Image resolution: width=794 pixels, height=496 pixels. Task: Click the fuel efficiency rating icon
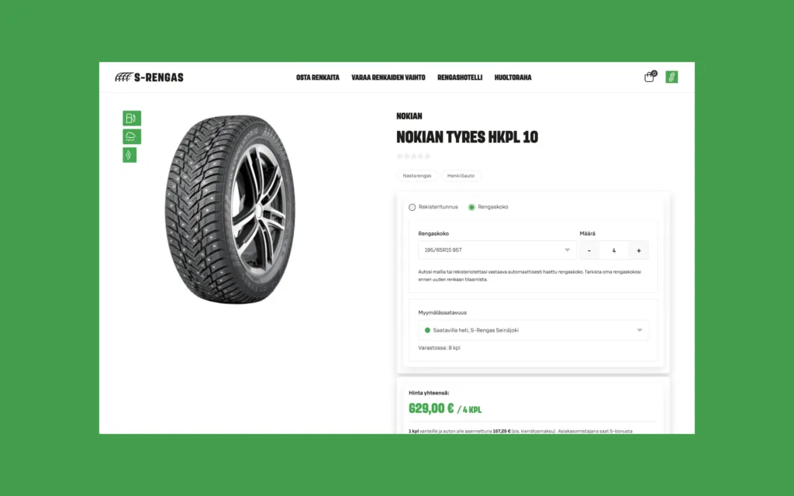[132, 118]
